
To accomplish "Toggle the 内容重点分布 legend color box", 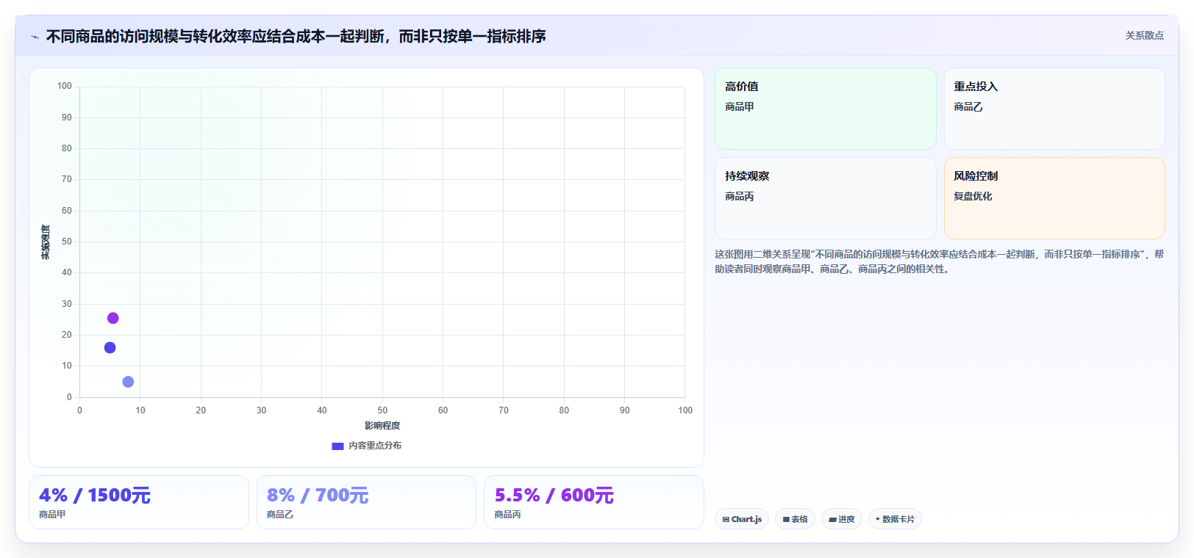I will (337, 446).
